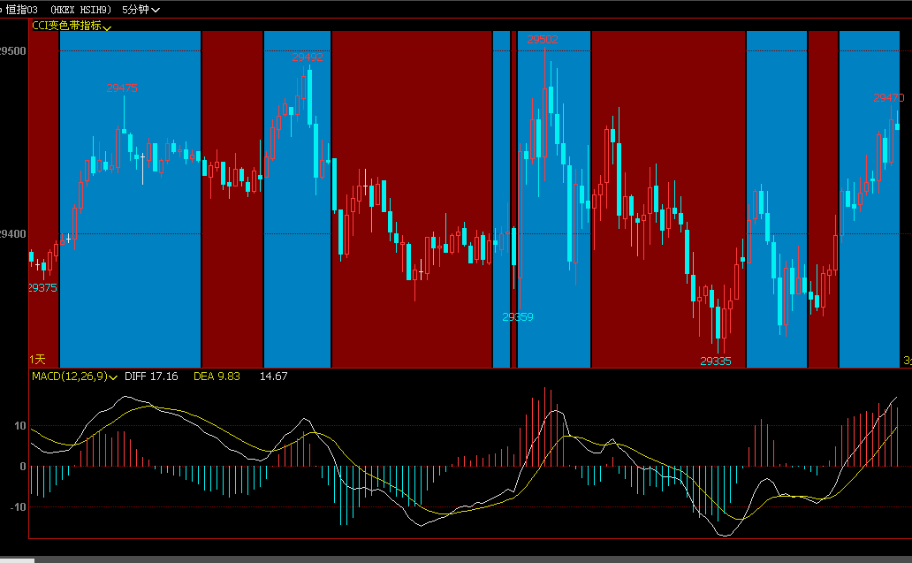Click the 29335 low price label
Viewport: 912px width, 563px height.
714,361
